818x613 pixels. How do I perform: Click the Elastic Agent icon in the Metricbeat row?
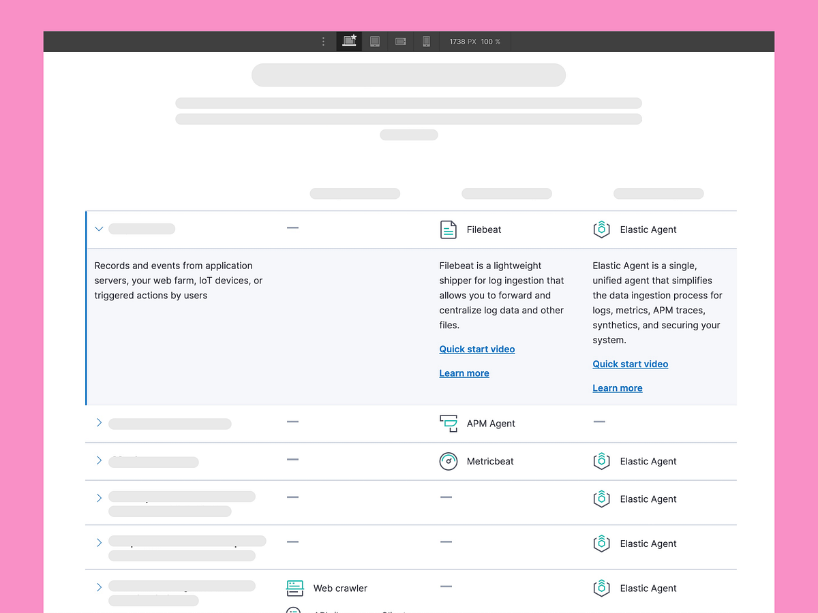click(602, 461)
